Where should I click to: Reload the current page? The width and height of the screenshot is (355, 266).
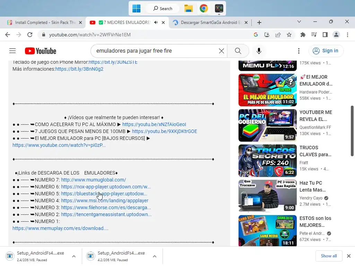30,35
